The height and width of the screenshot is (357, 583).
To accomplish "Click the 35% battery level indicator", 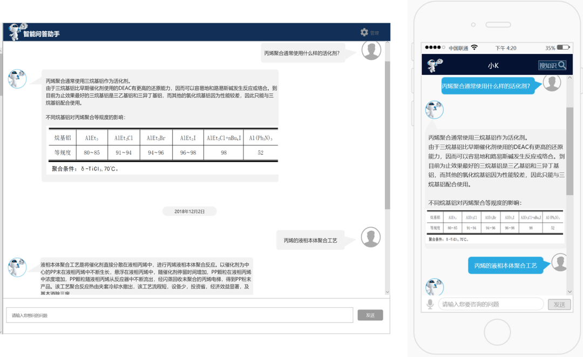I will click(552, 47).
